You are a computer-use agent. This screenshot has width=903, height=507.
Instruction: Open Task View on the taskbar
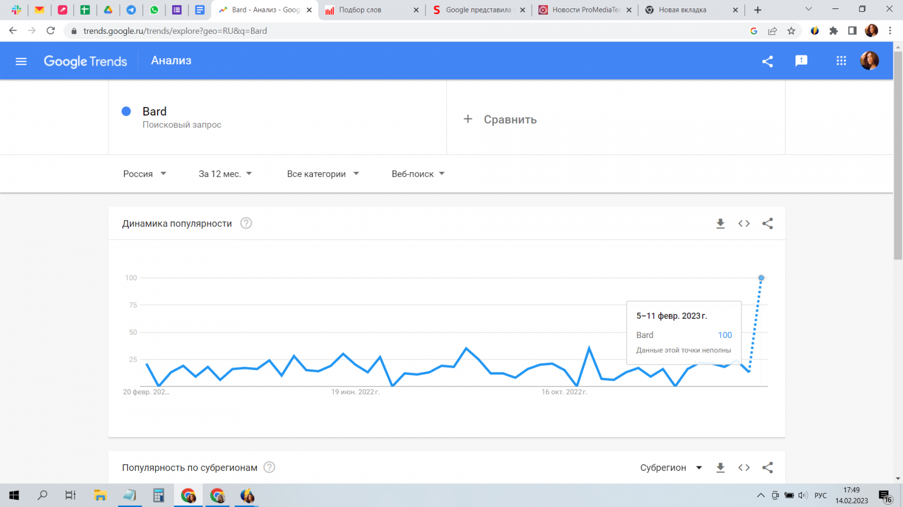click(71, 495)
